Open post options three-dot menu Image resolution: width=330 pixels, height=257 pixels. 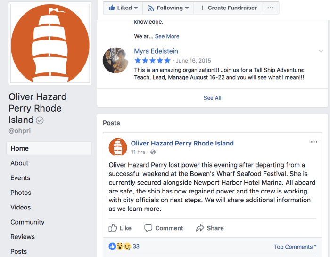(314, 142)
